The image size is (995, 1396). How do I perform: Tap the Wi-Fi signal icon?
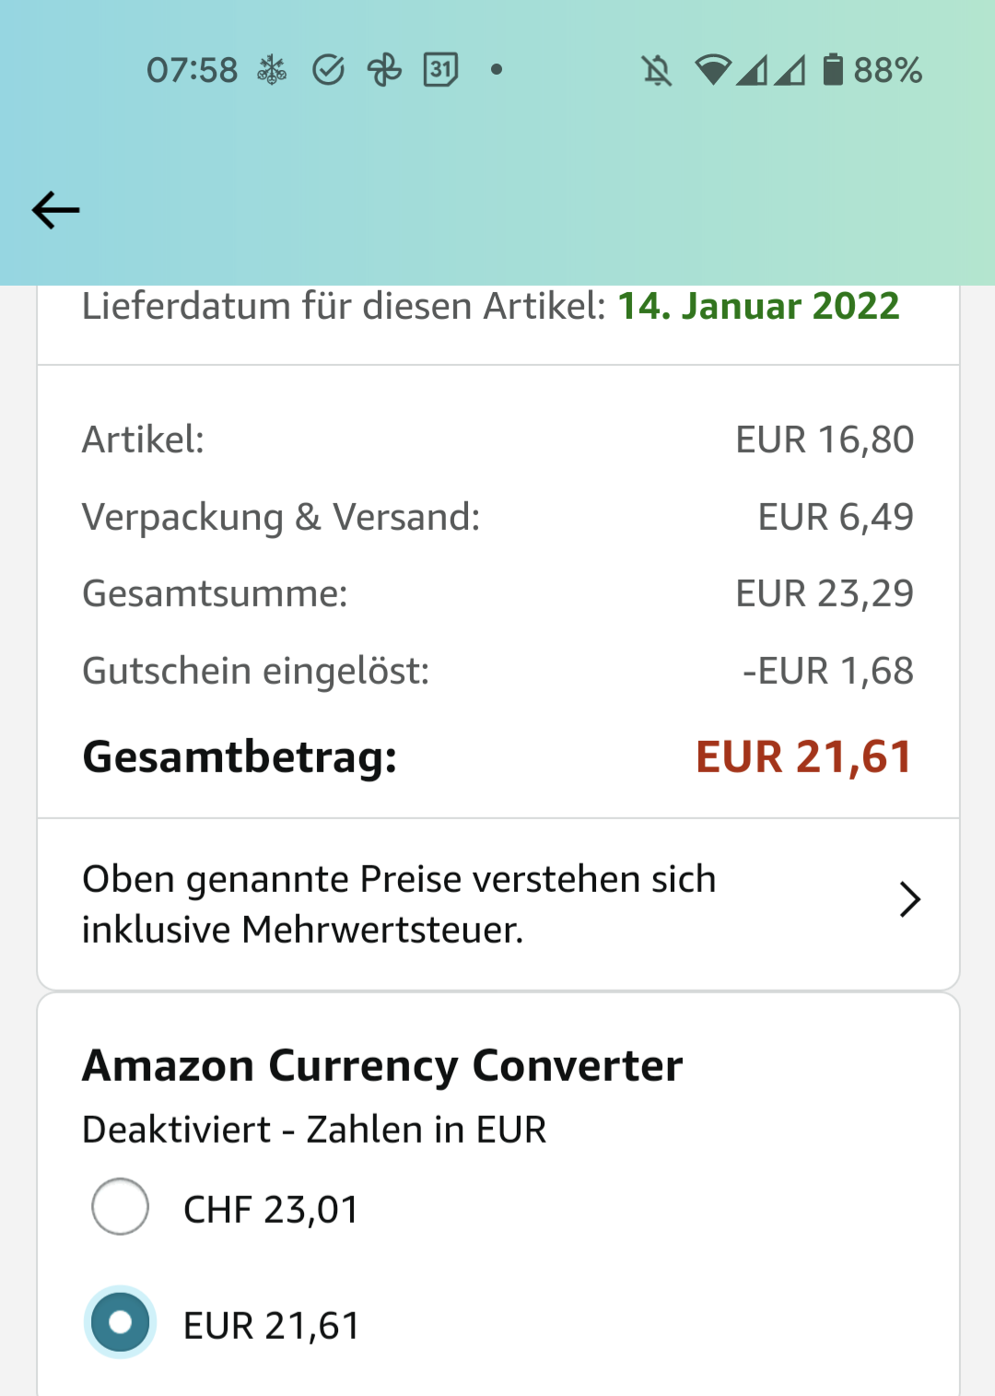pos(712,70)
